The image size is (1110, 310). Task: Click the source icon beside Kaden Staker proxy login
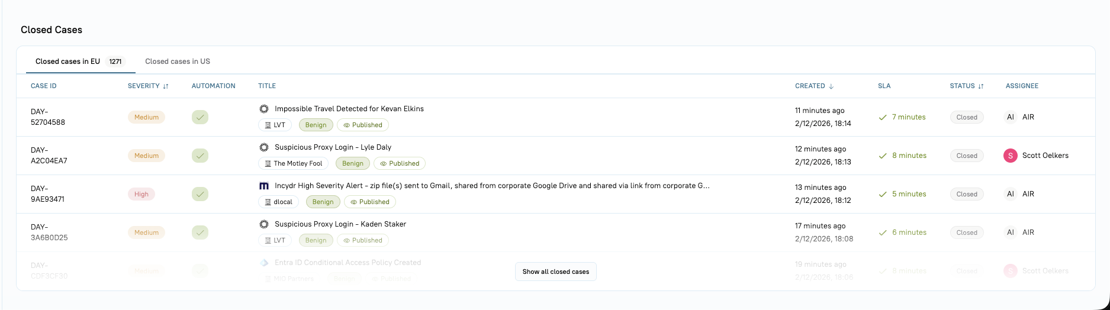point(264,224)
